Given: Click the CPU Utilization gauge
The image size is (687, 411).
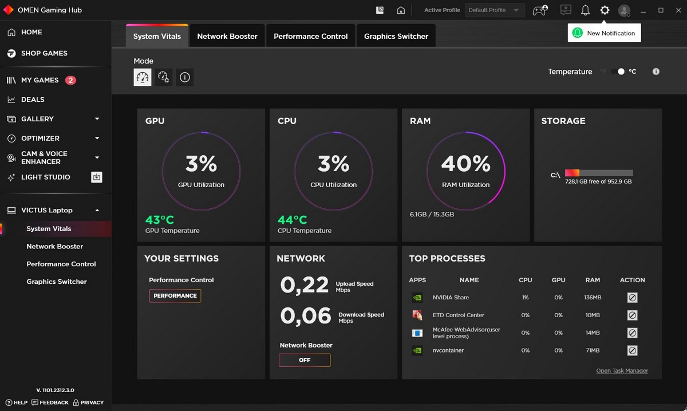Looking at the screenshot, I should [334, 171].
